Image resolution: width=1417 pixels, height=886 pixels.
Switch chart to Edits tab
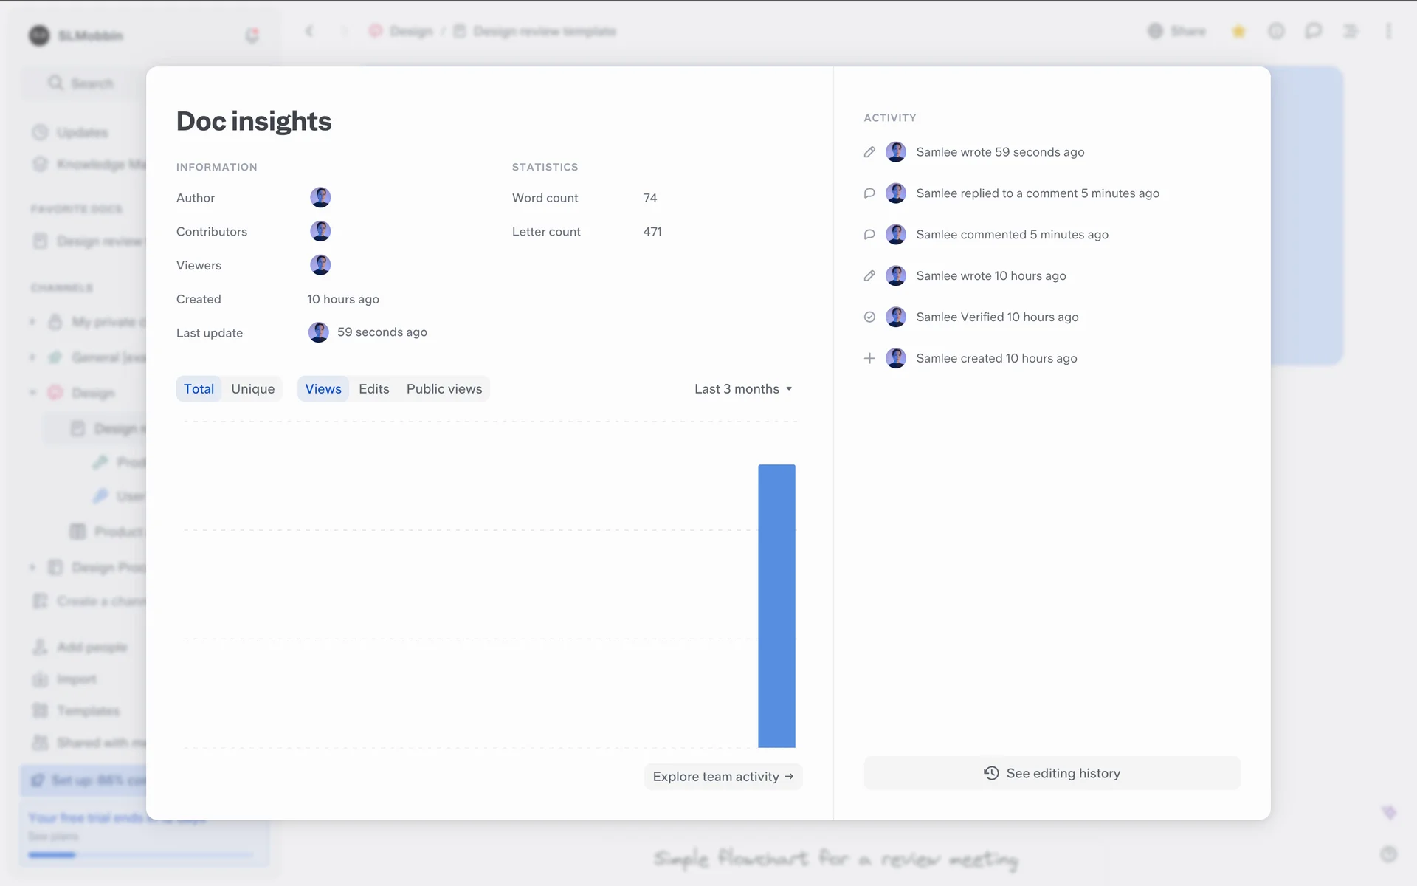click(x=373, y=389)
